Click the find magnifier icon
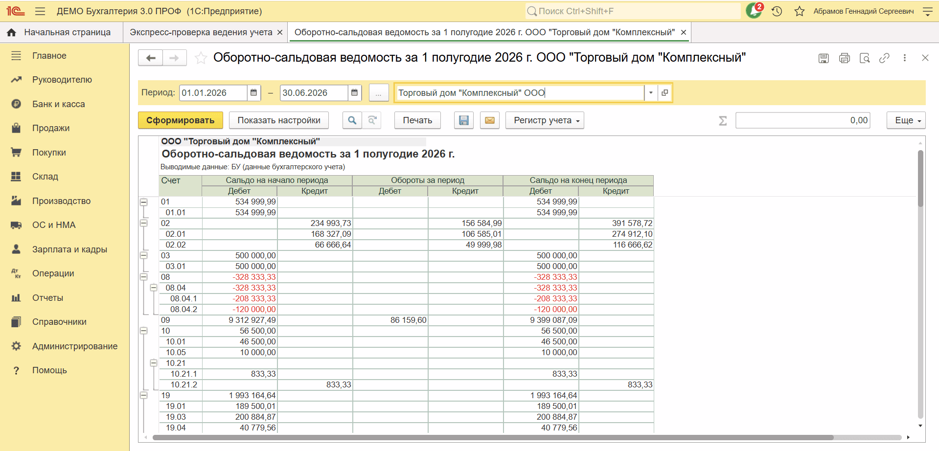 tap(352, 120)
